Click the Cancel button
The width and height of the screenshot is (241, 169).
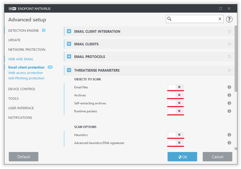tap(217, 157)
